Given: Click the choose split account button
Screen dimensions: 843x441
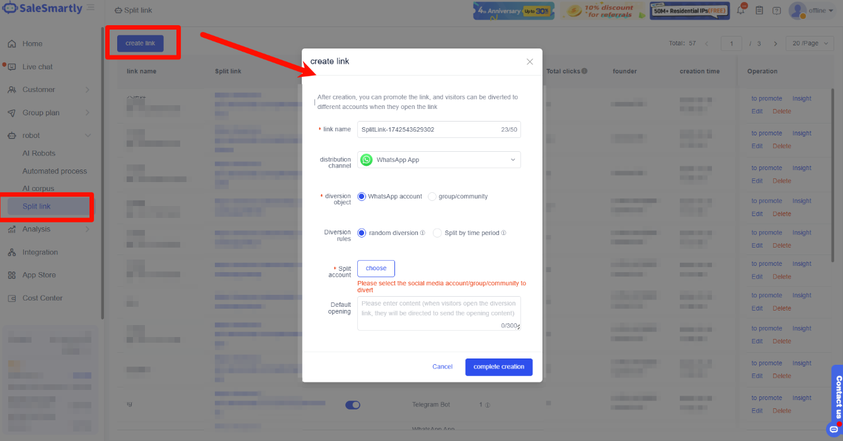Looking at the screenshot, I should click(376, 268).
